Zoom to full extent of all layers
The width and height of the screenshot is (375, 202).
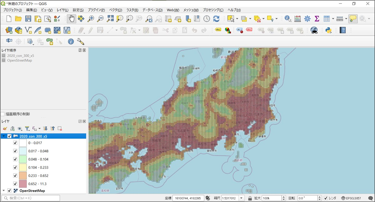pyautogui.click(x=110, y=19)
